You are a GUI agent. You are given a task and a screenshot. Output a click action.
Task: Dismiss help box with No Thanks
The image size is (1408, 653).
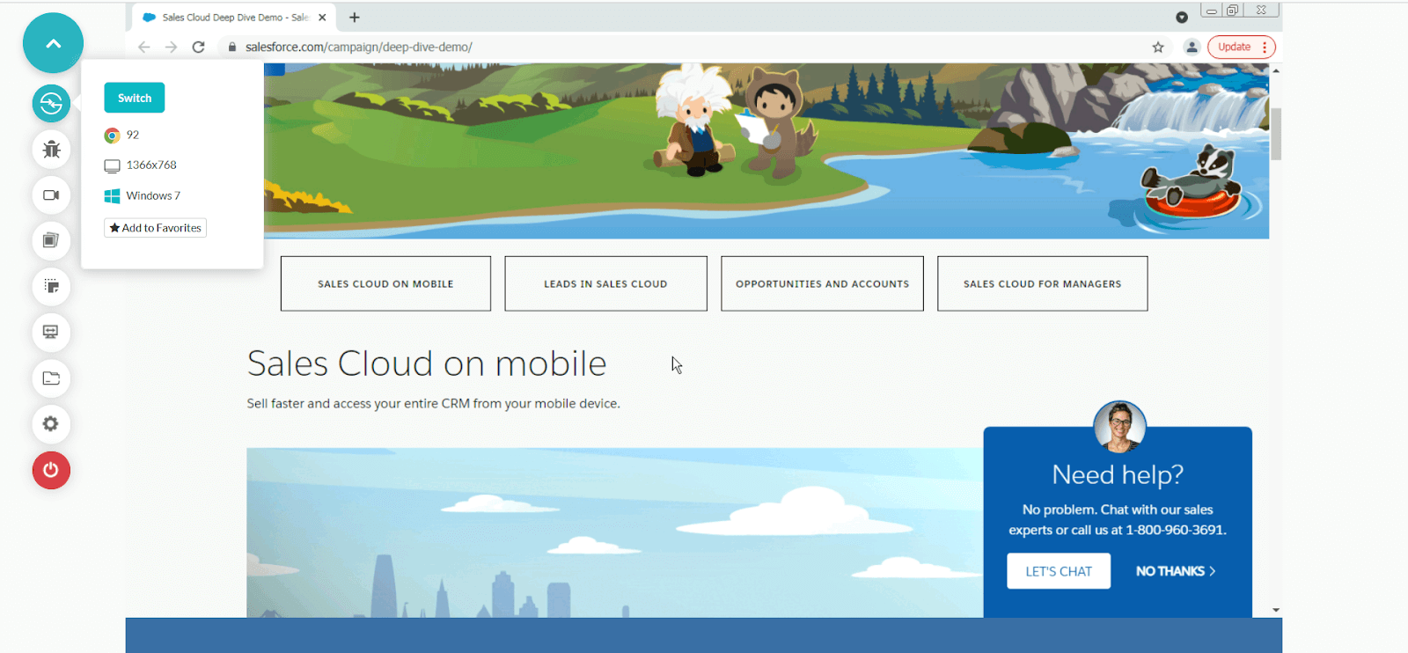coord(1175,571)
